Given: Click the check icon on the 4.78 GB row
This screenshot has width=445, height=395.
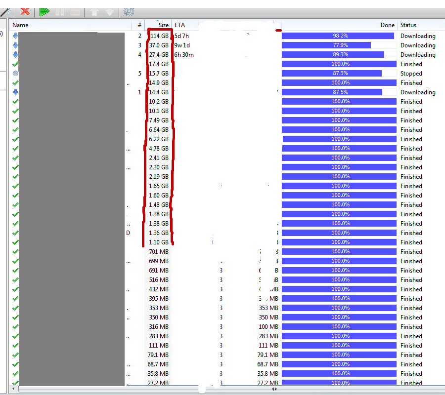Looking at the screenshot, I should pyautogui.click(x=16, y=149).
